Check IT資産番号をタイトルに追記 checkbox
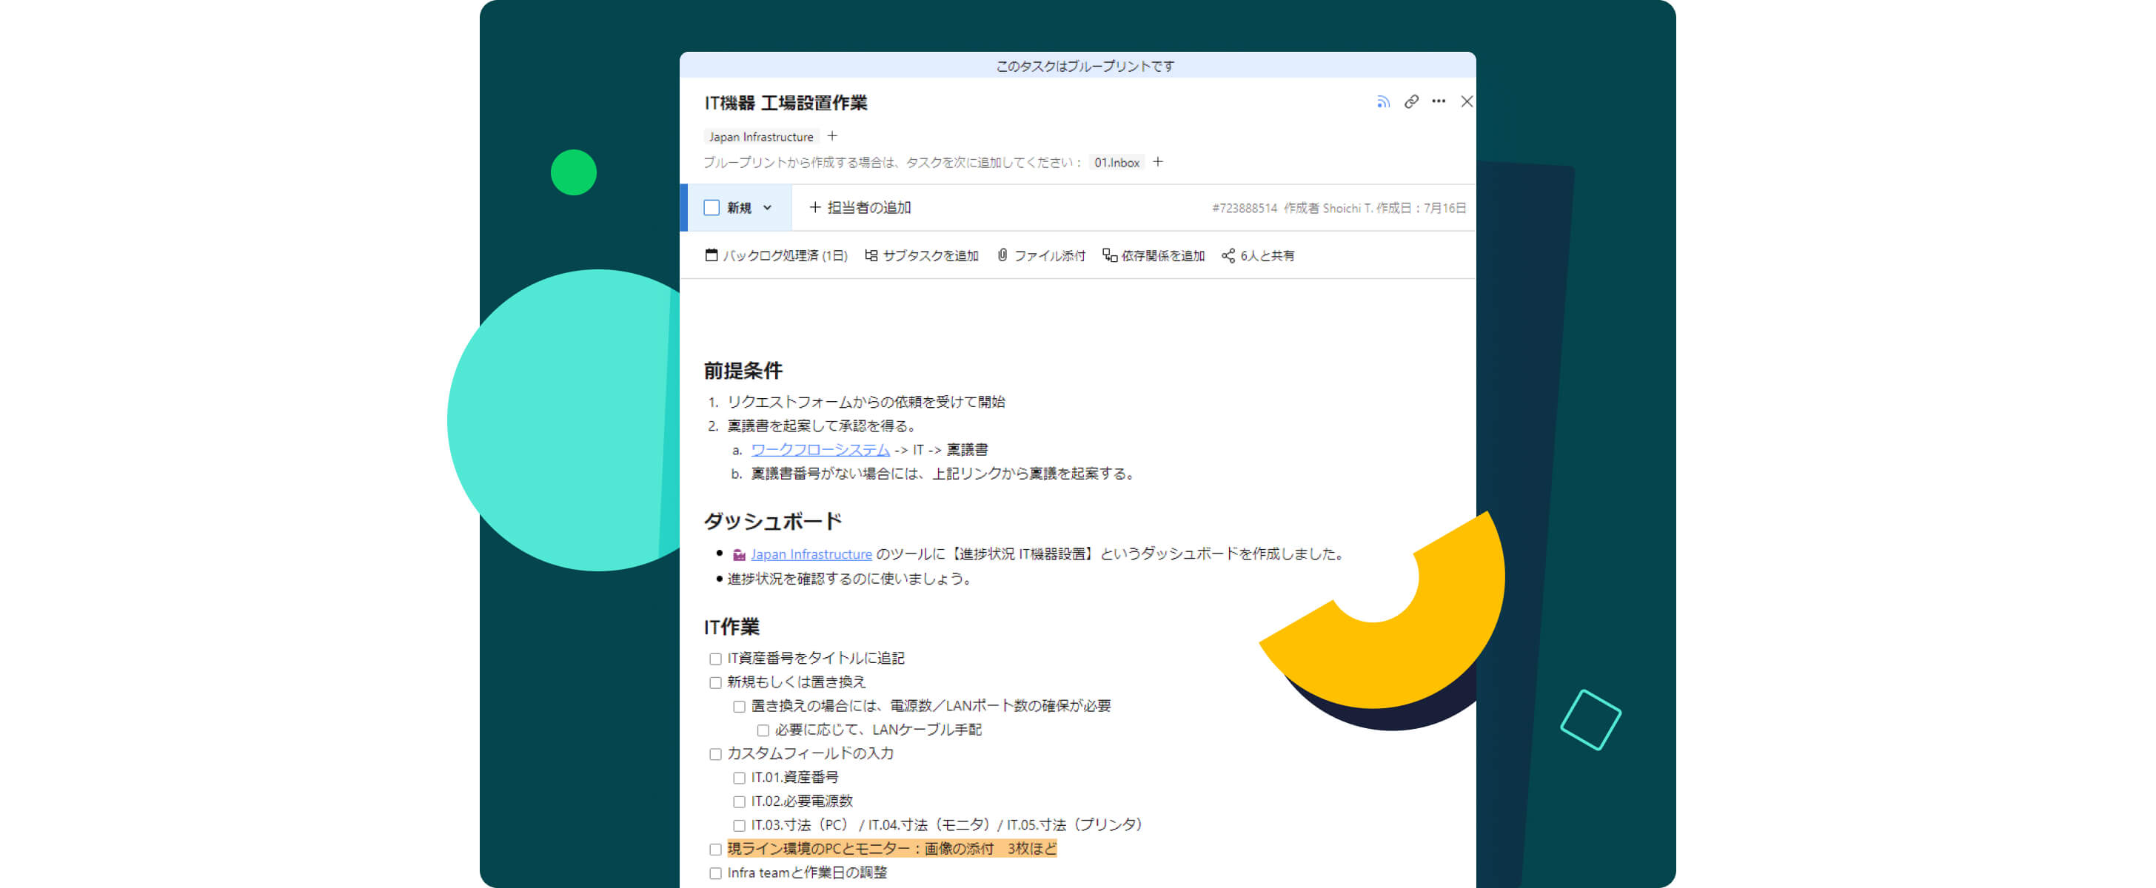 pos(716,659)
